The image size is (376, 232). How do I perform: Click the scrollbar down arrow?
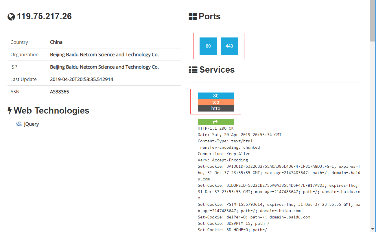click(x=373, y=229)
